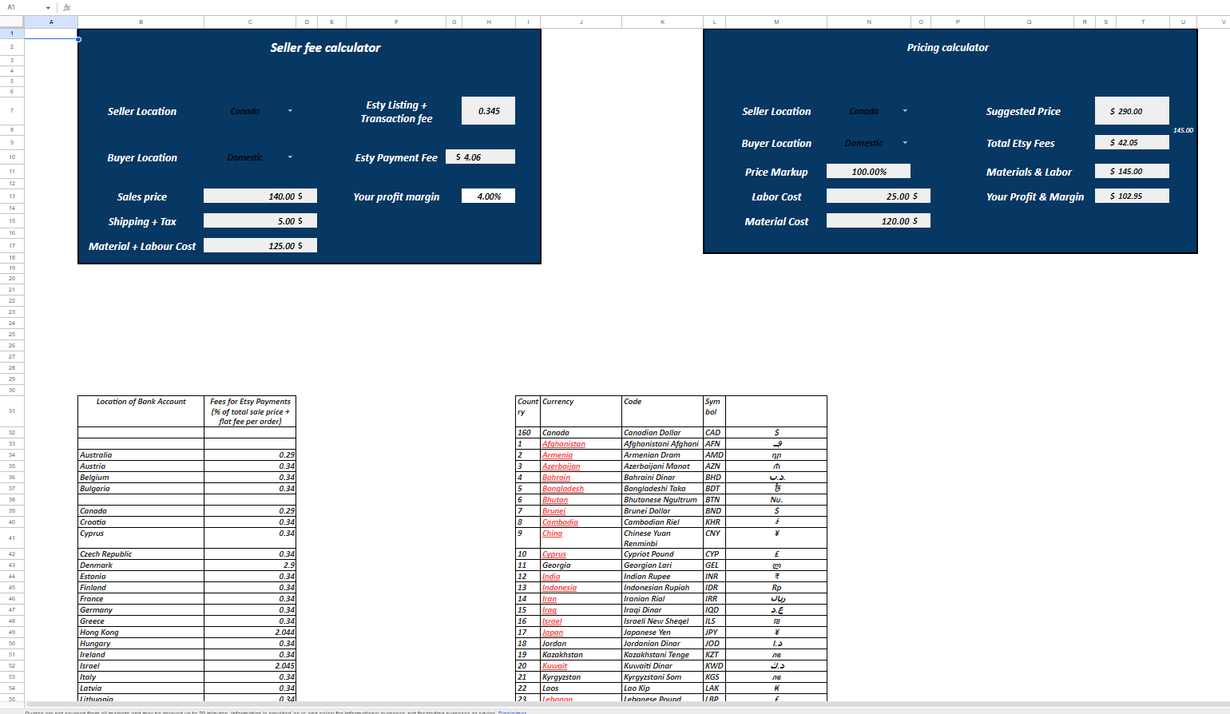Select column K header

point(662,22)
